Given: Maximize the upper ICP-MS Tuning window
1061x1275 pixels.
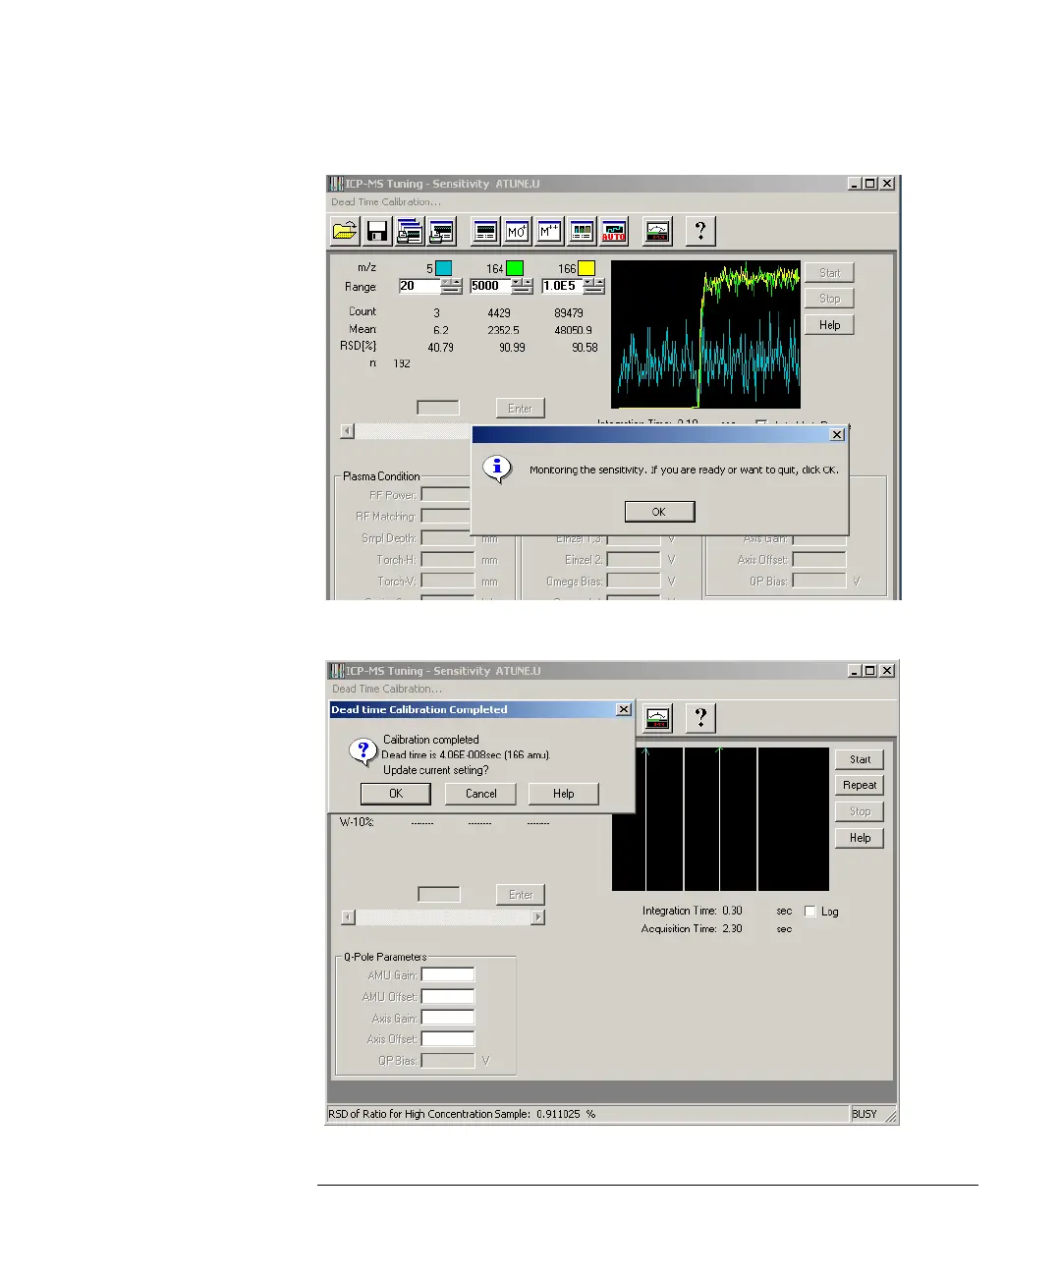Looking at the screenshot, I should point(870,184).
